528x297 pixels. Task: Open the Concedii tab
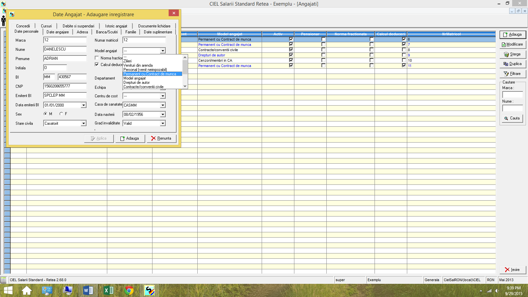(23, 26)
